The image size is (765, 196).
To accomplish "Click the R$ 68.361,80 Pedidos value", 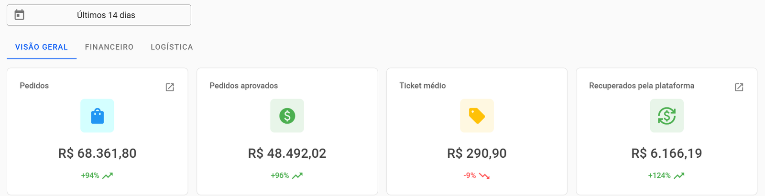I will [97, 153].
